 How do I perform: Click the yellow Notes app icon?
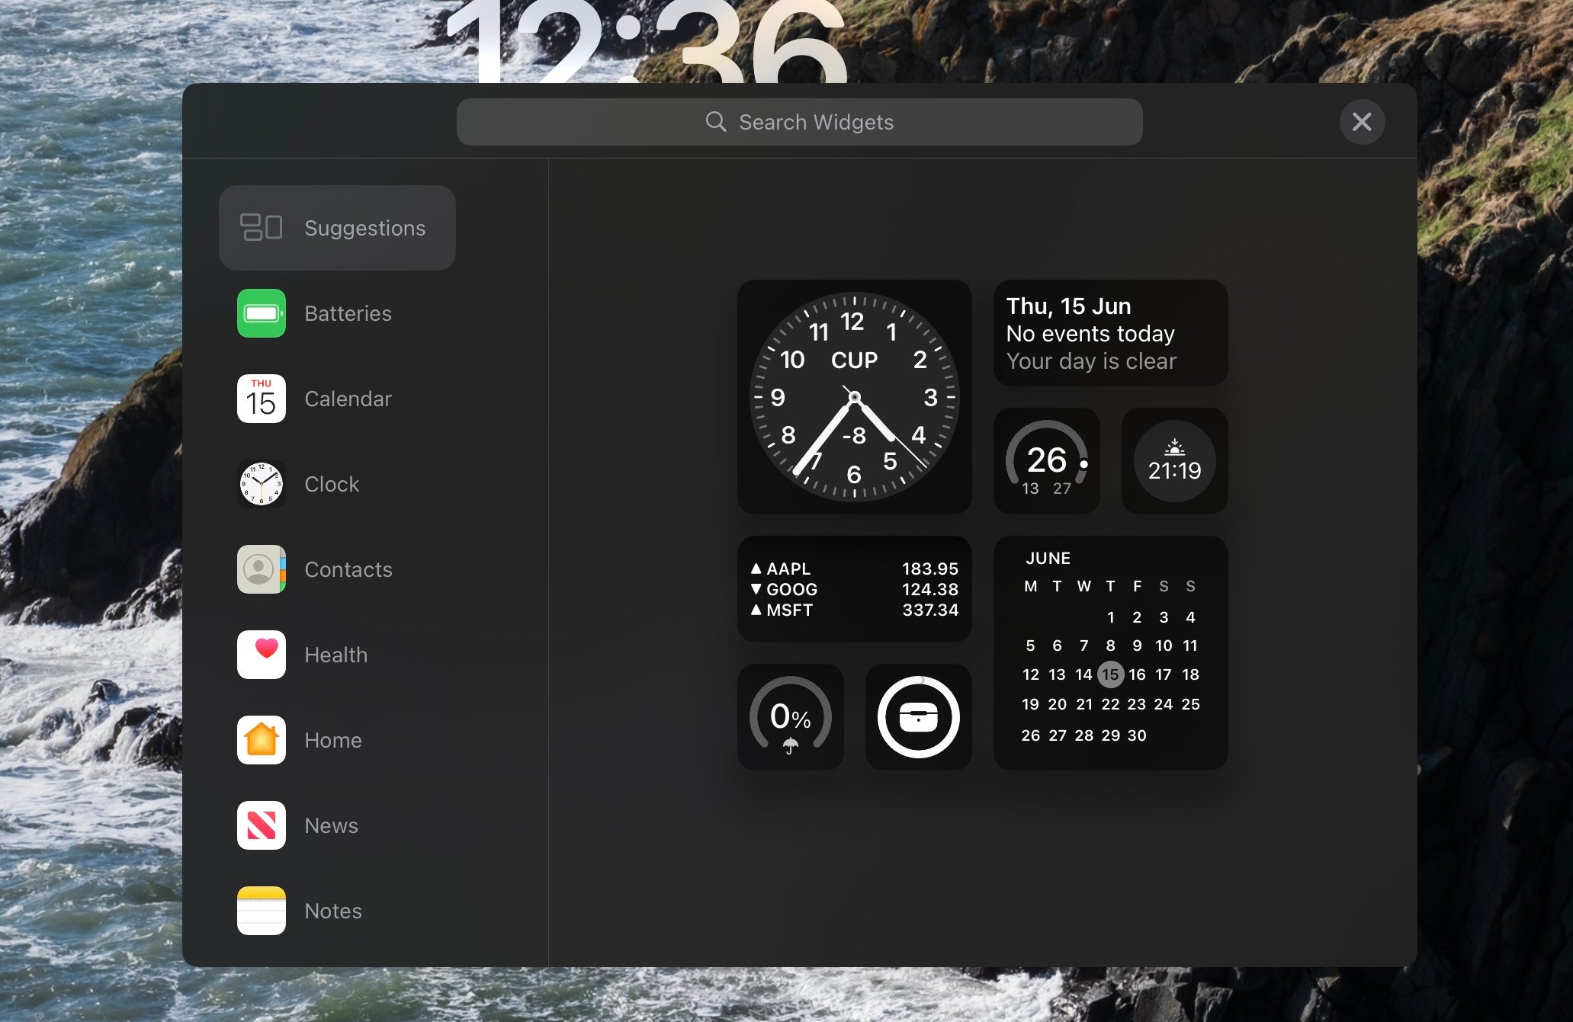(262, 911)
